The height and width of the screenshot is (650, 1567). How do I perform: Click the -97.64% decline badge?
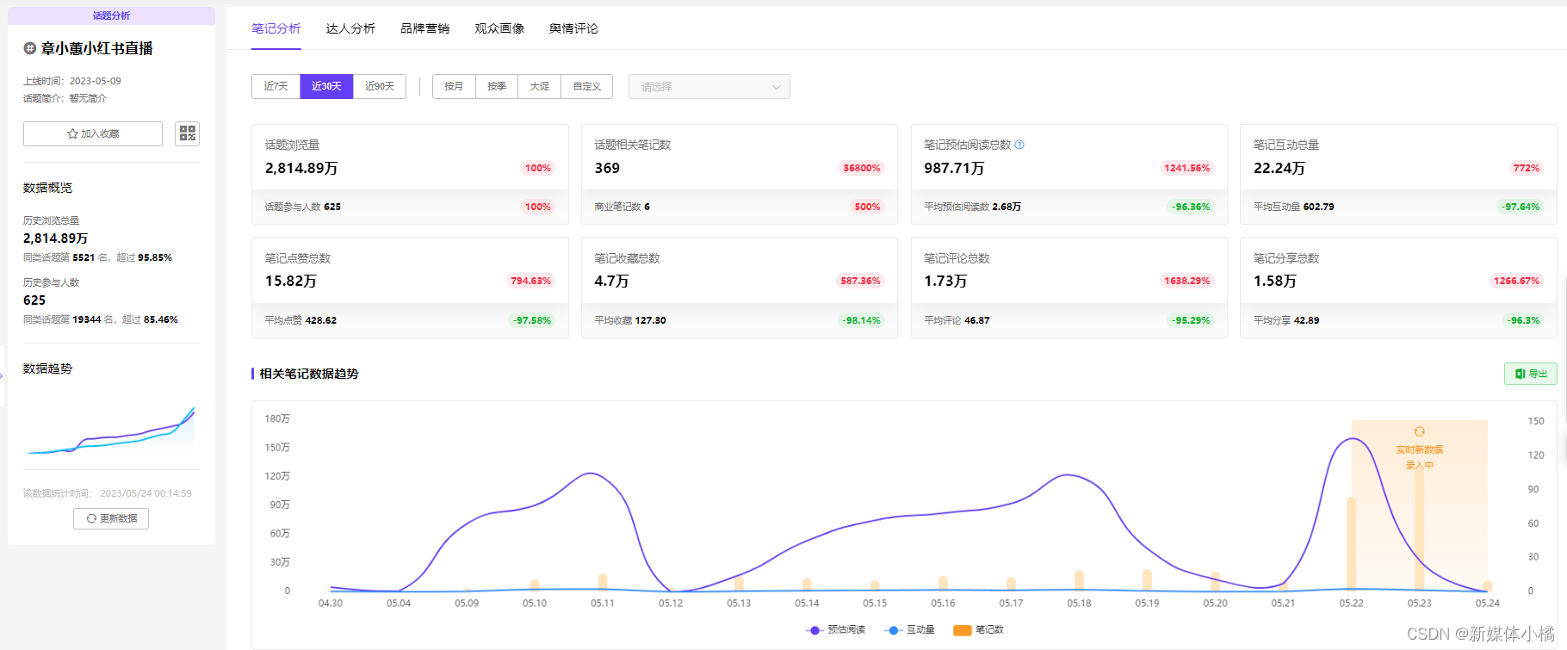(x=1521, y=207)
